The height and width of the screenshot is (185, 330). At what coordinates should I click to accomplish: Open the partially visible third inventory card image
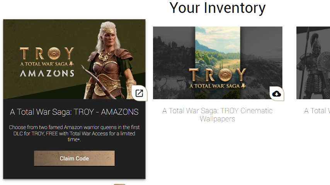point(313,62)
